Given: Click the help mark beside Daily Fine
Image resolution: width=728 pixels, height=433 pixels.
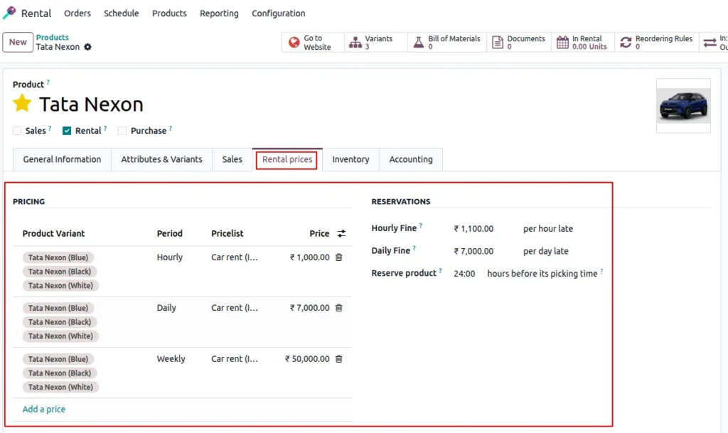Looking at the screenshot, I should point(414,248).
